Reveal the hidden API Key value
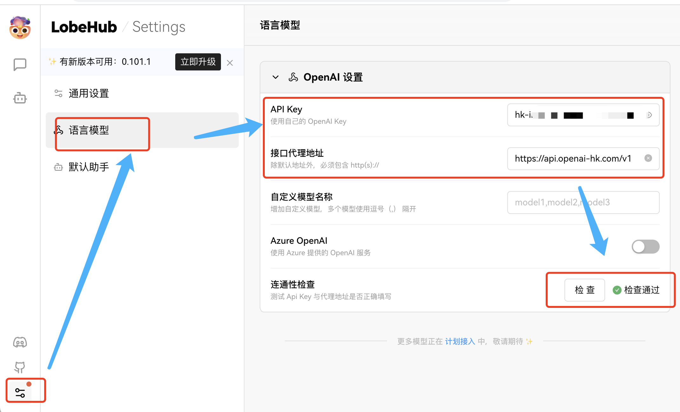This screenshot has height=412, width=680. click(x=649, y=115)
